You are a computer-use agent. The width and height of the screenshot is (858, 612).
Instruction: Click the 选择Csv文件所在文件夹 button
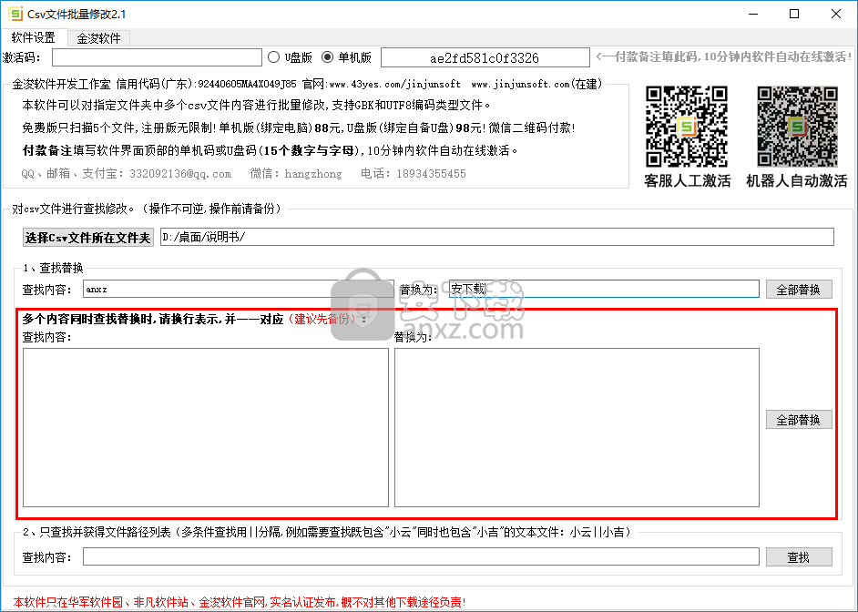point(87,238)
